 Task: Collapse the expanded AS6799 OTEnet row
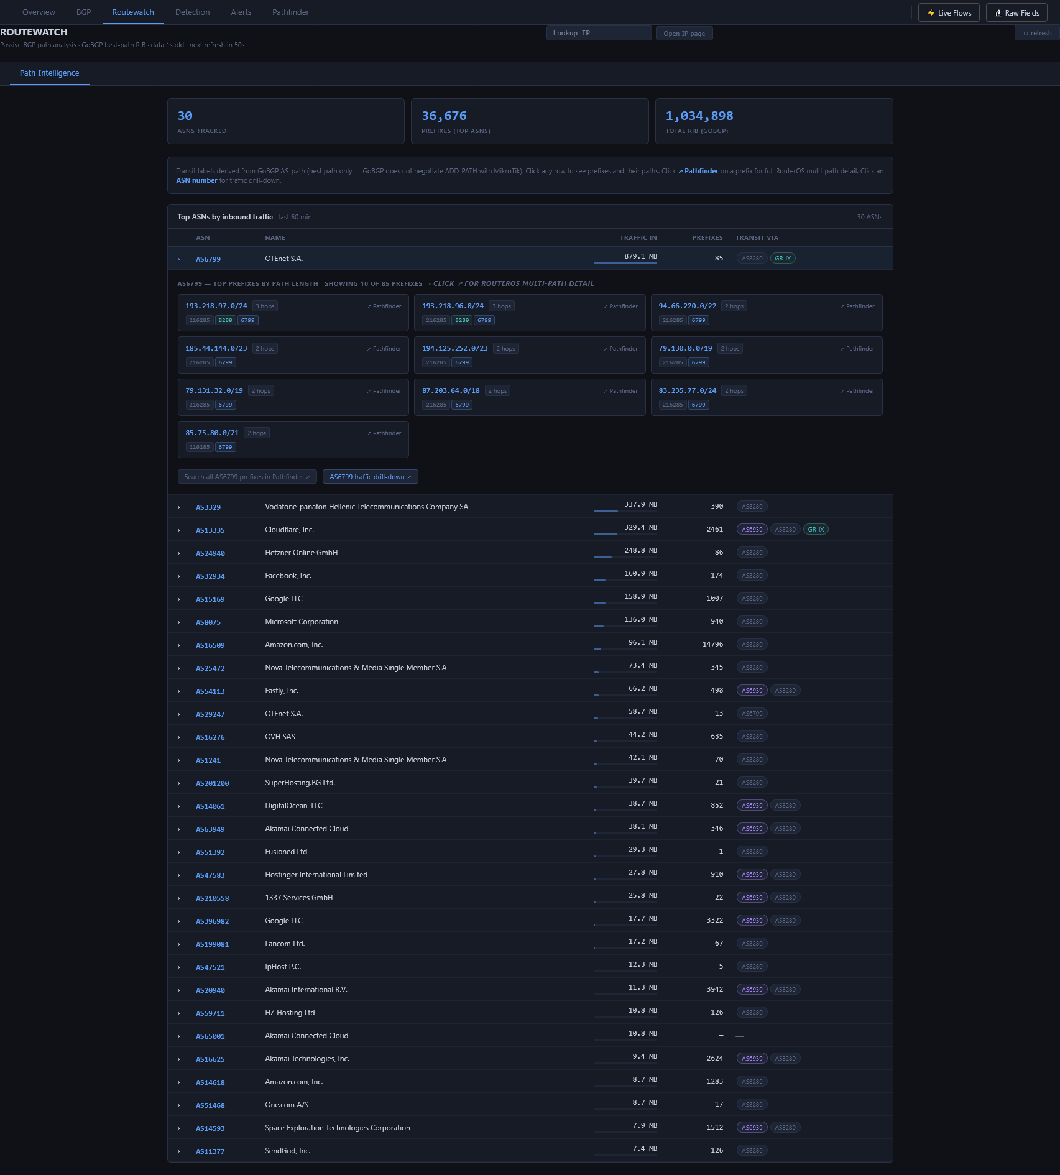pyautogui.click(x=179, y=259)
